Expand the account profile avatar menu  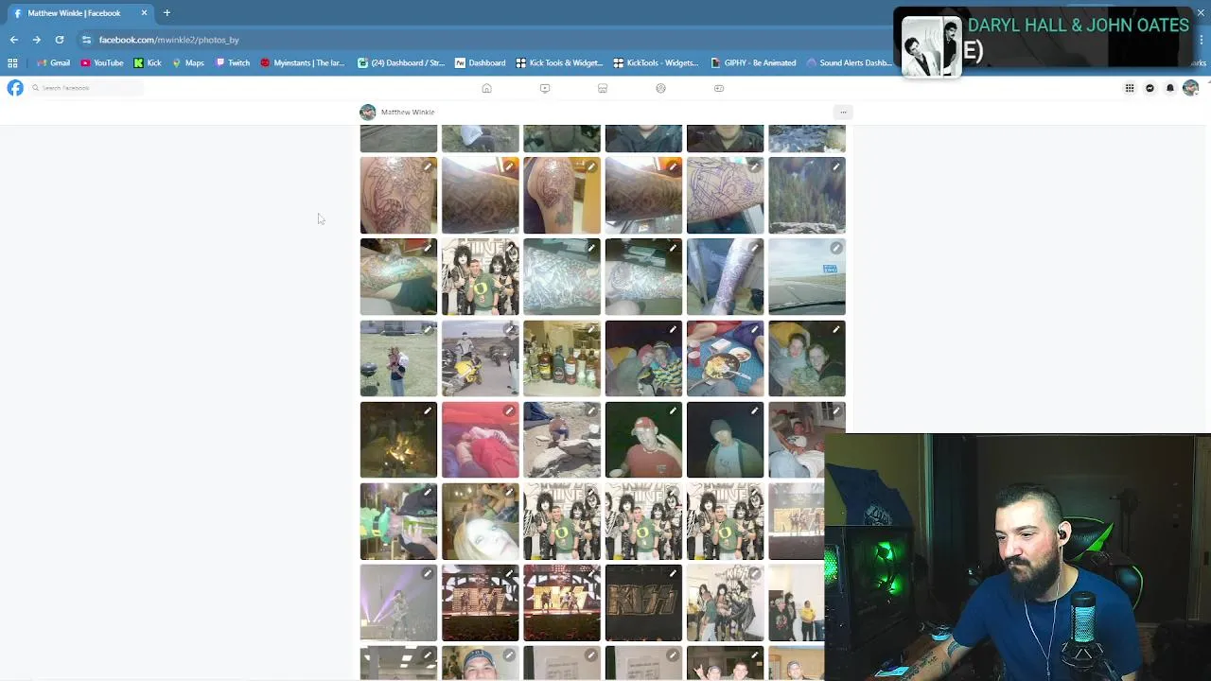(1190, 88)
